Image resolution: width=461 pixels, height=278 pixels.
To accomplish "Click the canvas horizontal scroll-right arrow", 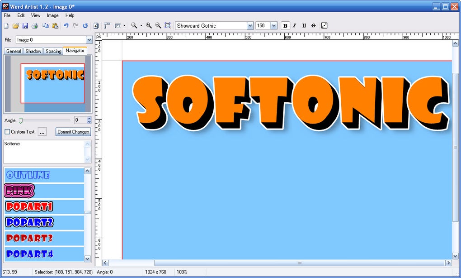I will click(448, 263).
